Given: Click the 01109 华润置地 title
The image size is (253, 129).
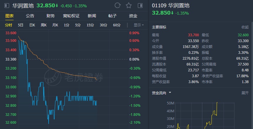Looking at the screenshot, I should pyautogui.click(x=171, y=6).
